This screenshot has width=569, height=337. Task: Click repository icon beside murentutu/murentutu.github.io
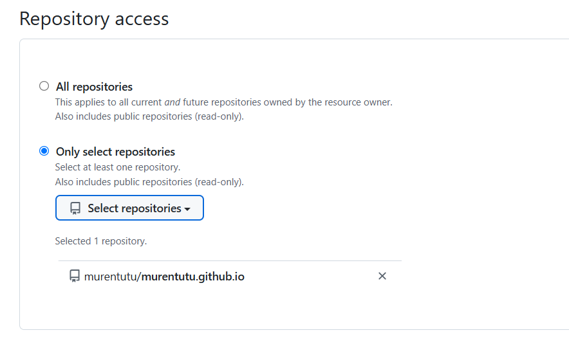75,277
